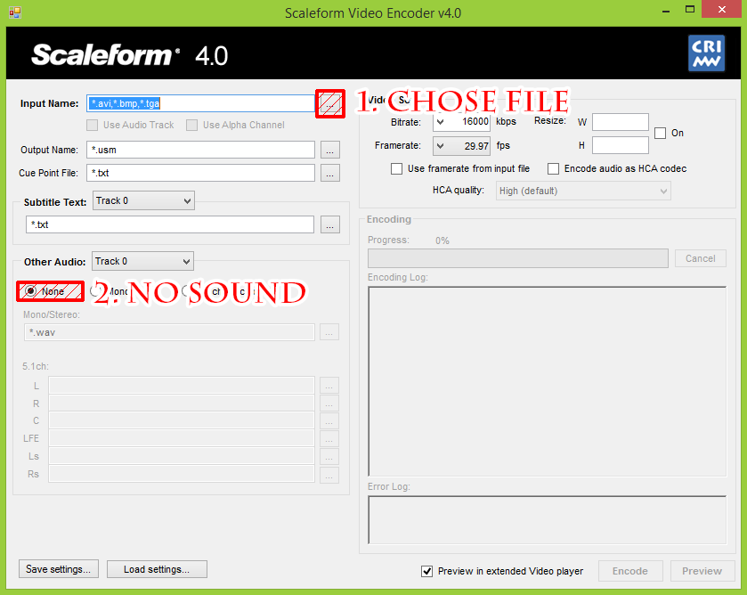Viewport: 747px width, 595px height.
Task: Click the Mono/Stereo *.wav field
Action: click(x=169, y=332)
